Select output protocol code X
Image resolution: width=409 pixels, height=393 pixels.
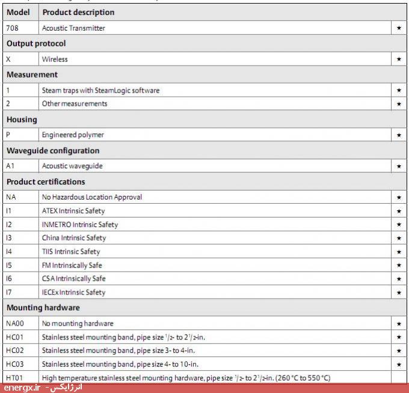pyautogui.click(x=8, y=59)
